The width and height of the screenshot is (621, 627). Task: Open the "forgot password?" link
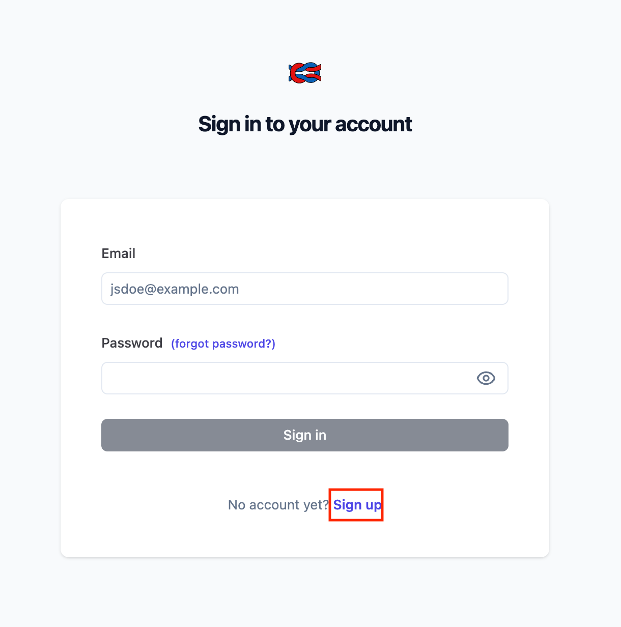(x=223, y=344)
